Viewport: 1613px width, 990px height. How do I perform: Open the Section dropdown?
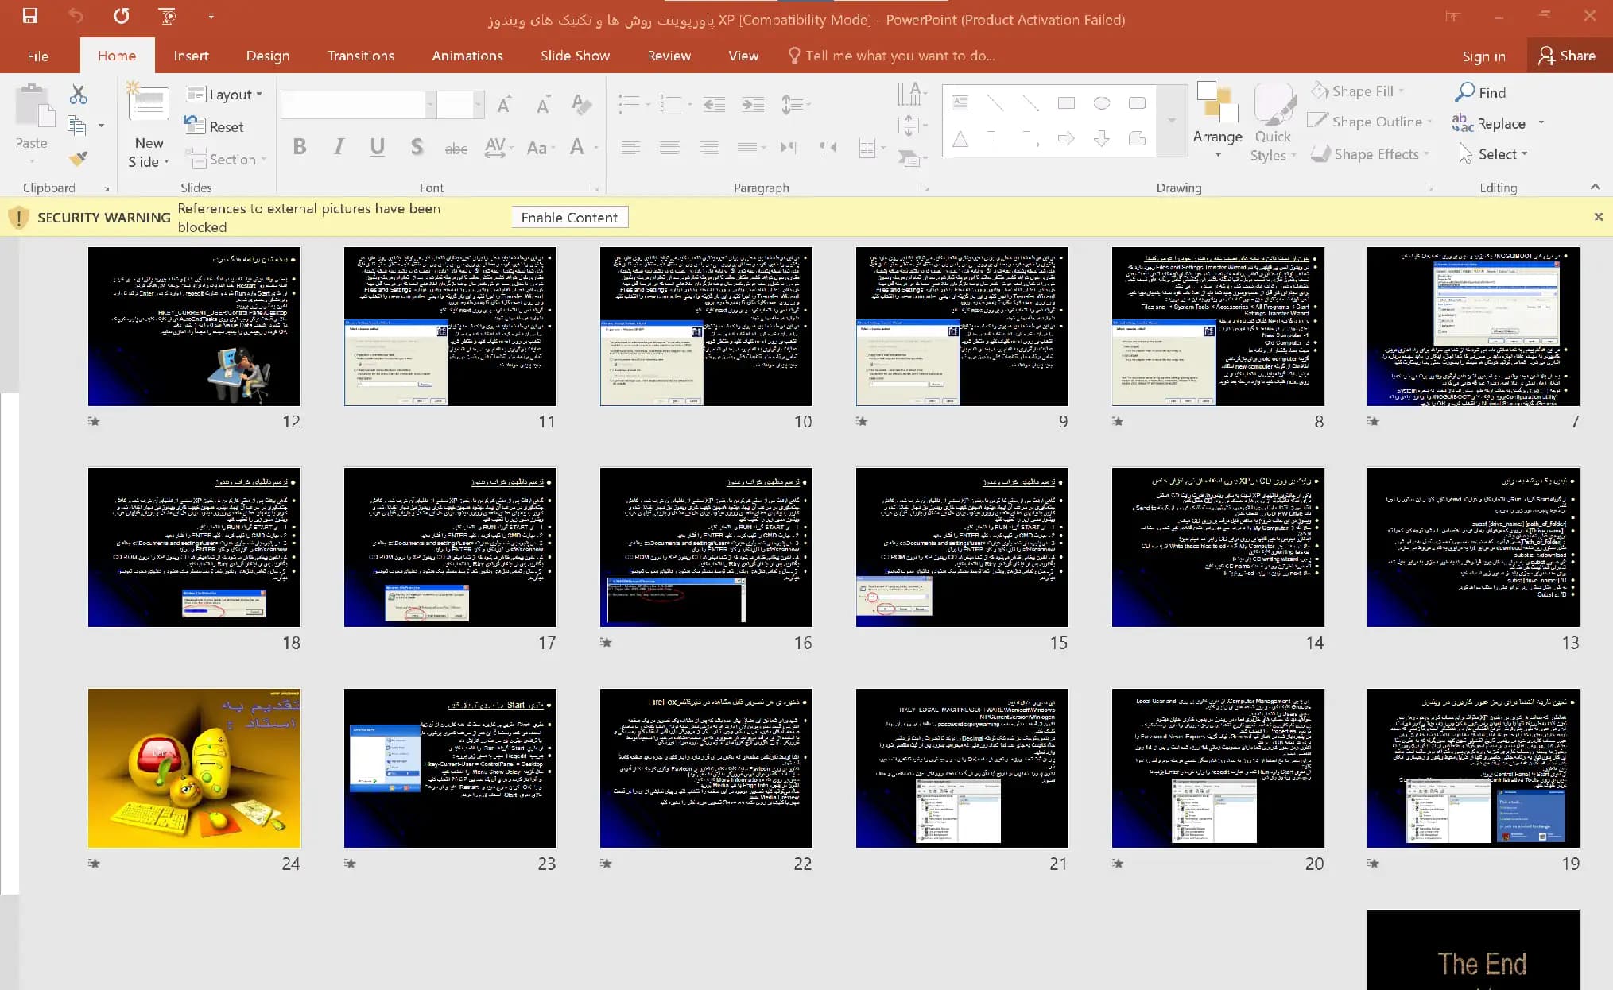pyautogui.click(x=226, y=159)
